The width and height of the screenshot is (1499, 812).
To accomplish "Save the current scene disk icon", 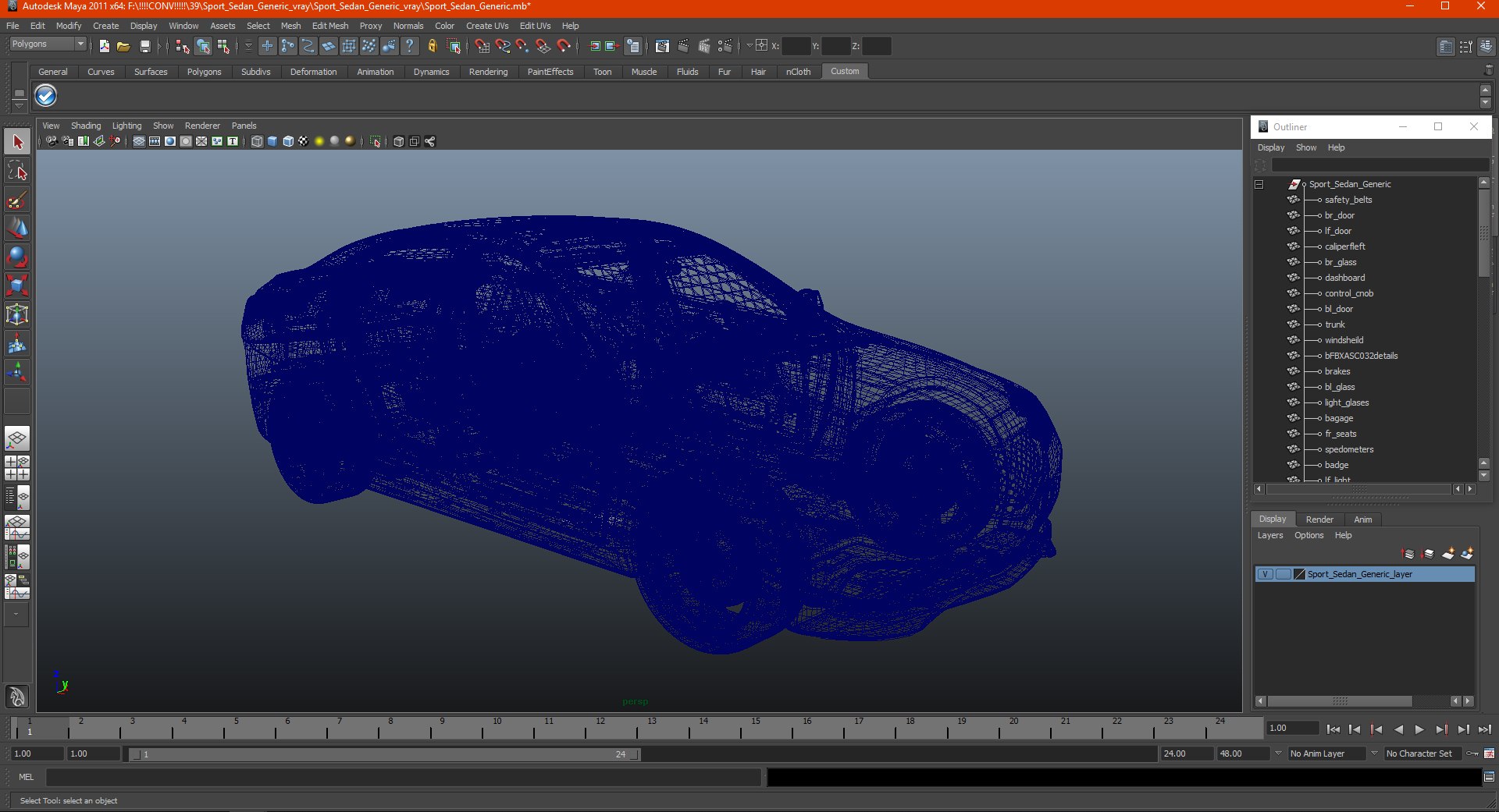I will (x=144, y=47).
